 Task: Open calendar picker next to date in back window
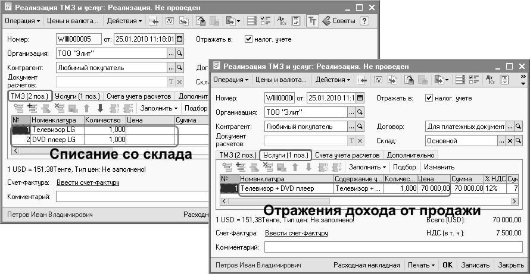[179, 39]
